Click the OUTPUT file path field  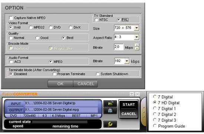(61, 110)
